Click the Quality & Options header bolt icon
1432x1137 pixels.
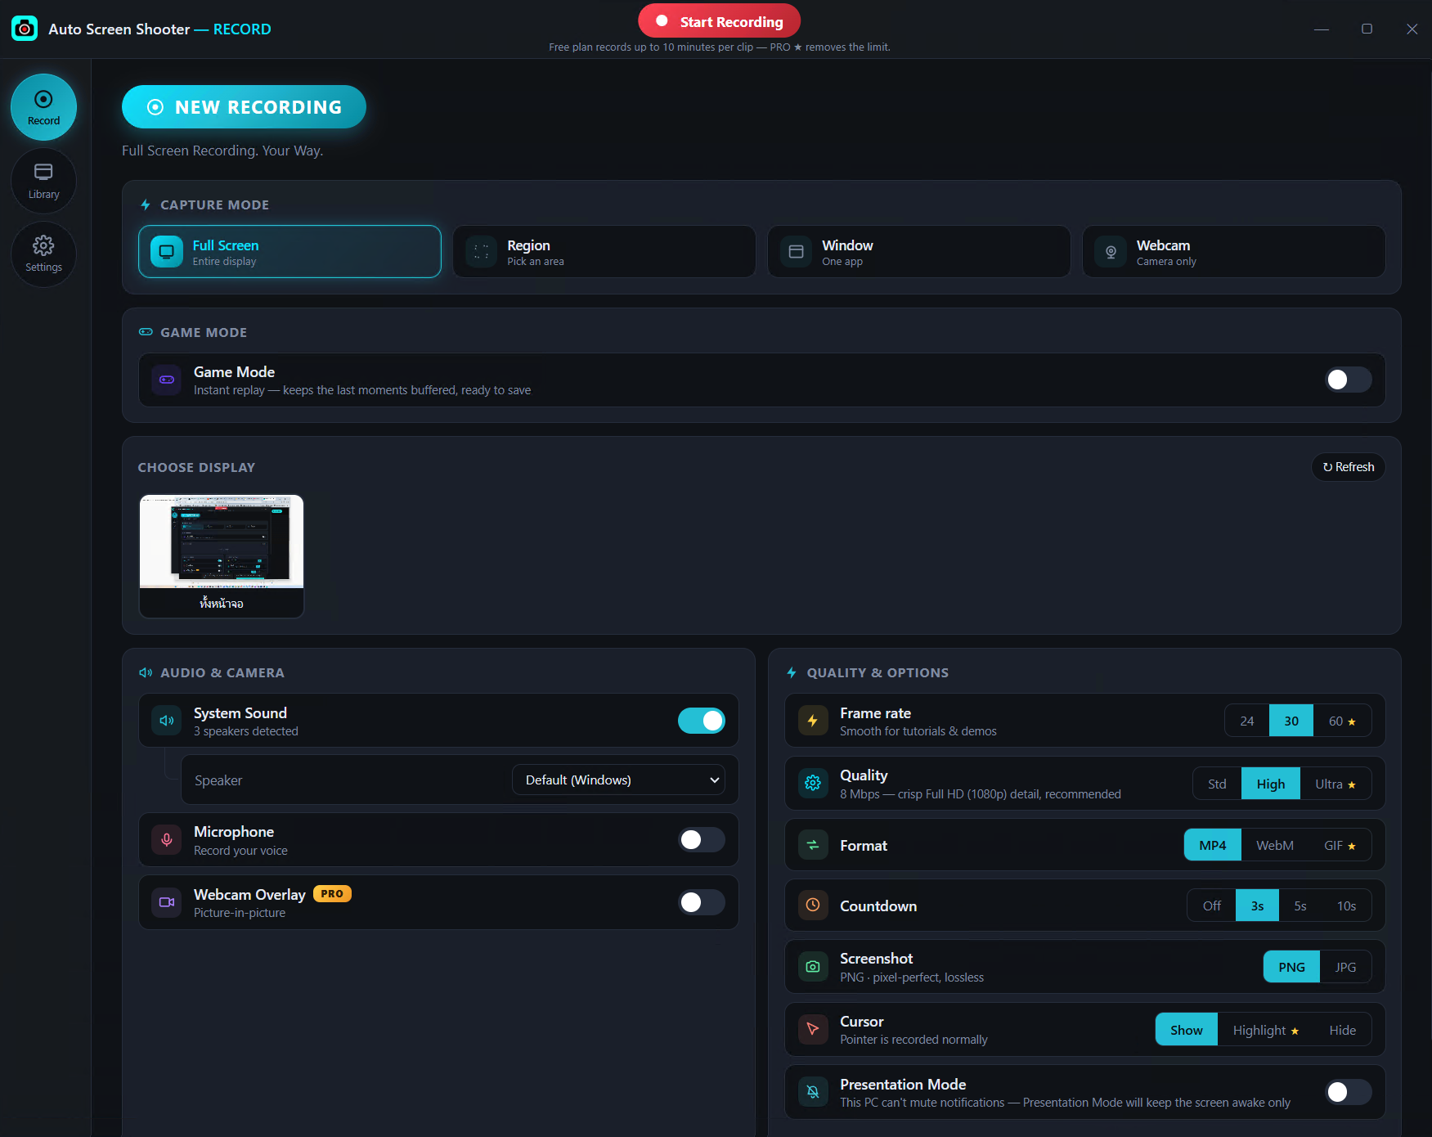(792, 672)
